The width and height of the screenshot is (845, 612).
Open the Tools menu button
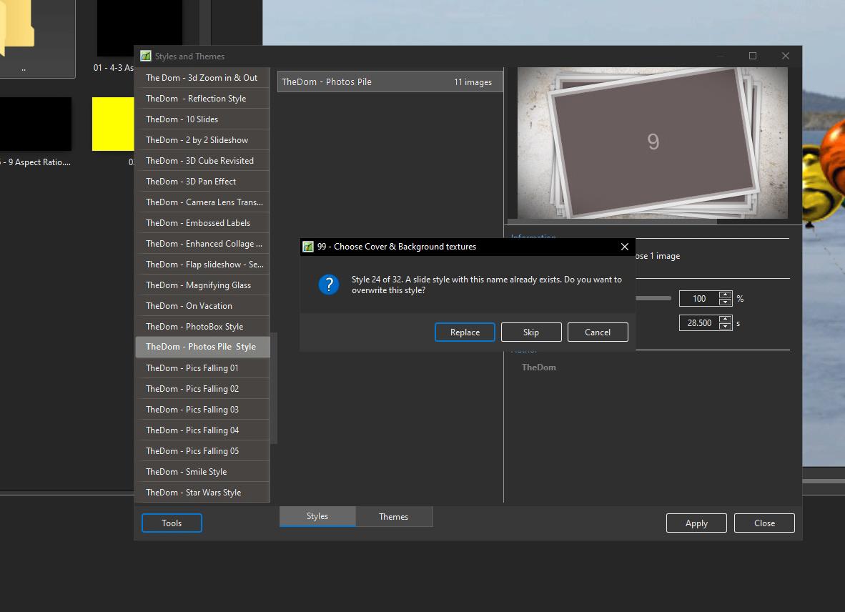coord(172,523)
